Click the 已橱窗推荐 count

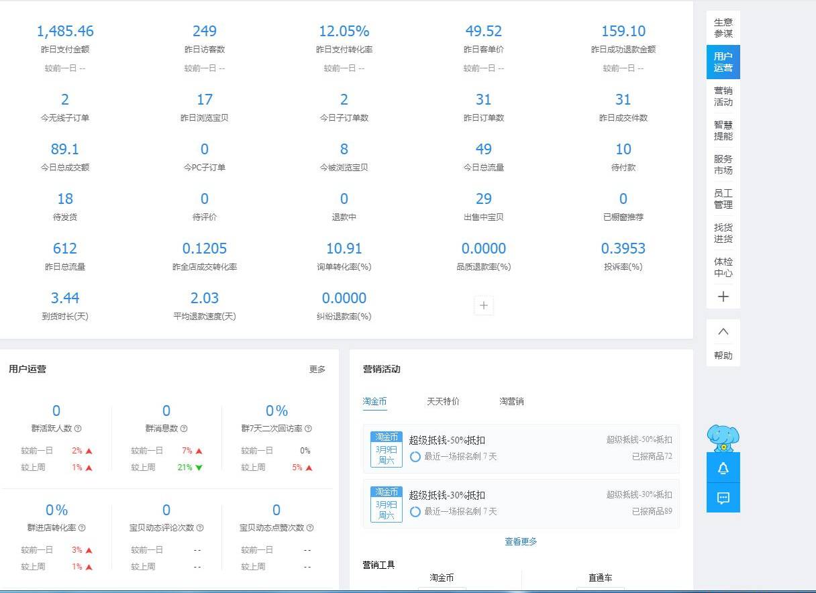pos(623,199)
